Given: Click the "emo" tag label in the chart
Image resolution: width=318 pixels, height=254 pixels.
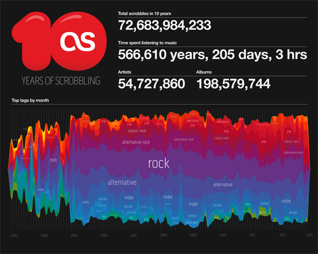Looking at the screenshot, I should [x=92, y=123].
